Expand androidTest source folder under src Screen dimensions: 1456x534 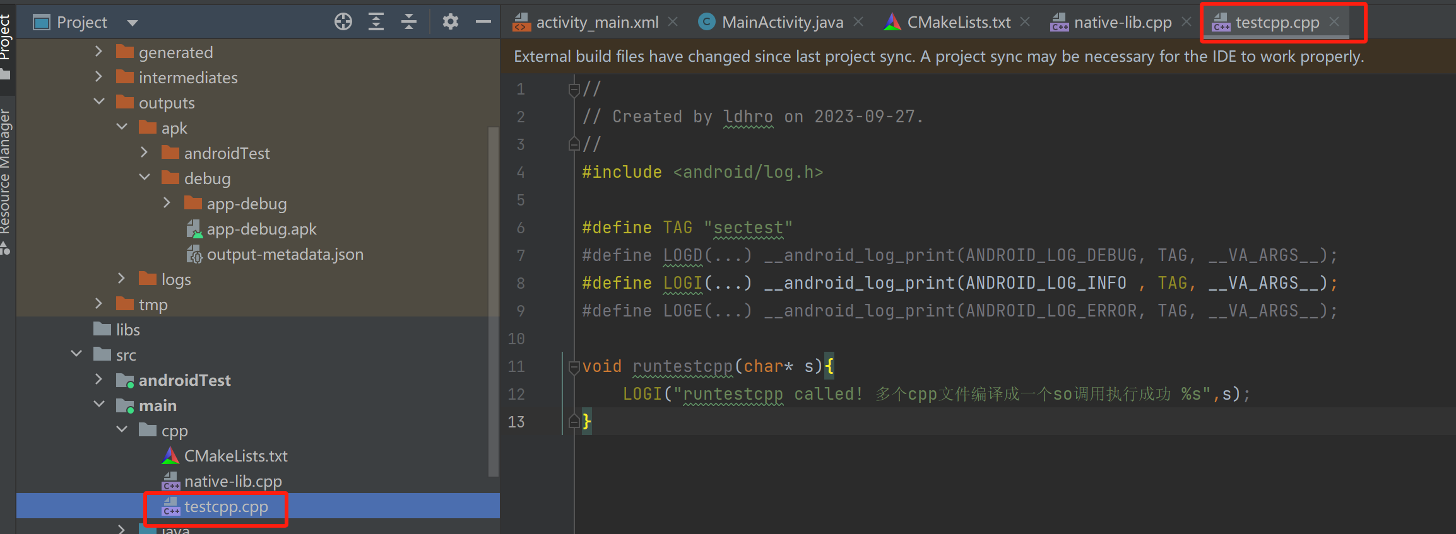point(98,380)
